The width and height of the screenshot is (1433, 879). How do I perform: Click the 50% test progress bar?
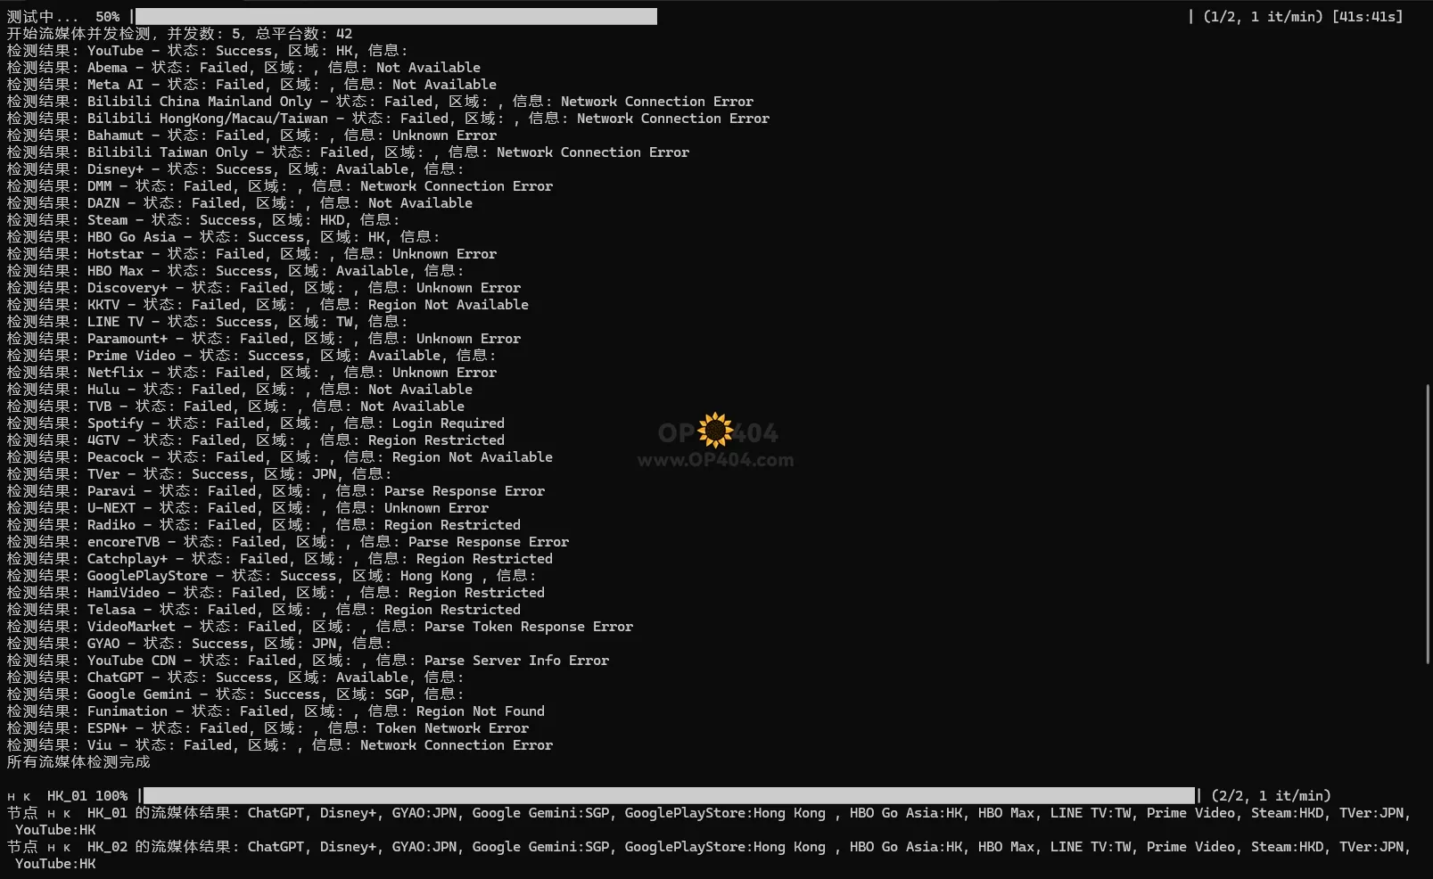click(396, 16)
